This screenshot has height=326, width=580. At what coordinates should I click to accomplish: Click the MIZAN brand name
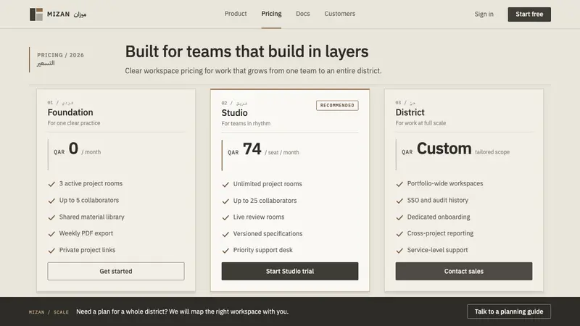pyautogui.click(x=59, y=14)
